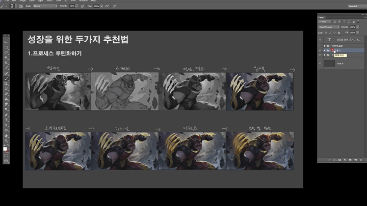This screenshot has width=367, height=206.
Task: Select the Eraser tool
Action: [x=6, y=94]
